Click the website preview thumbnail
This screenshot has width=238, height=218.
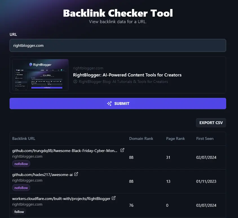coord(40,75)
